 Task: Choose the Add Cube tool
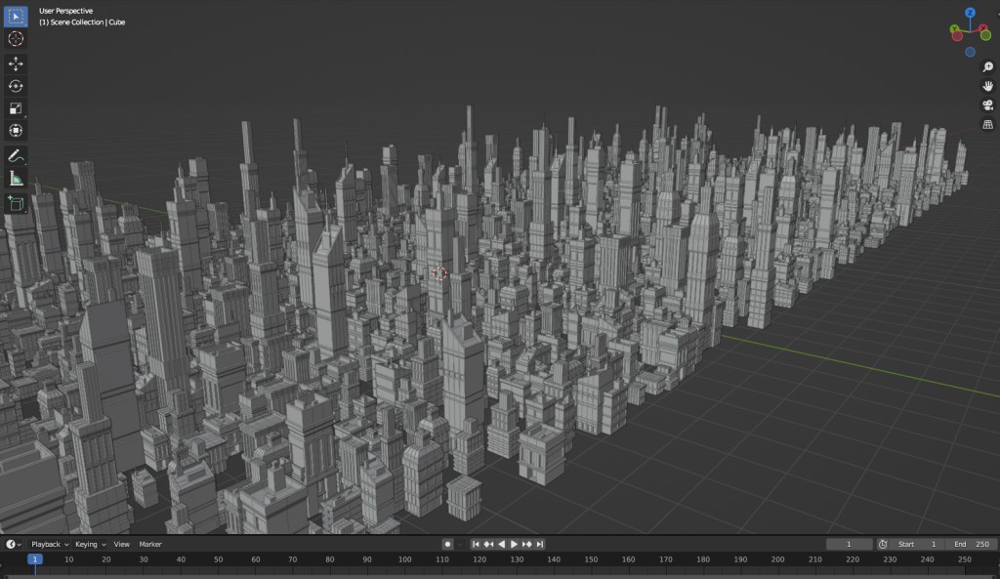pos(16,203)
